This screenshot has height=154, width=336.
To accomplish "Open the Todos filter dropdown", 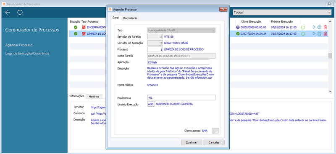I will click(x=282, y=13).
